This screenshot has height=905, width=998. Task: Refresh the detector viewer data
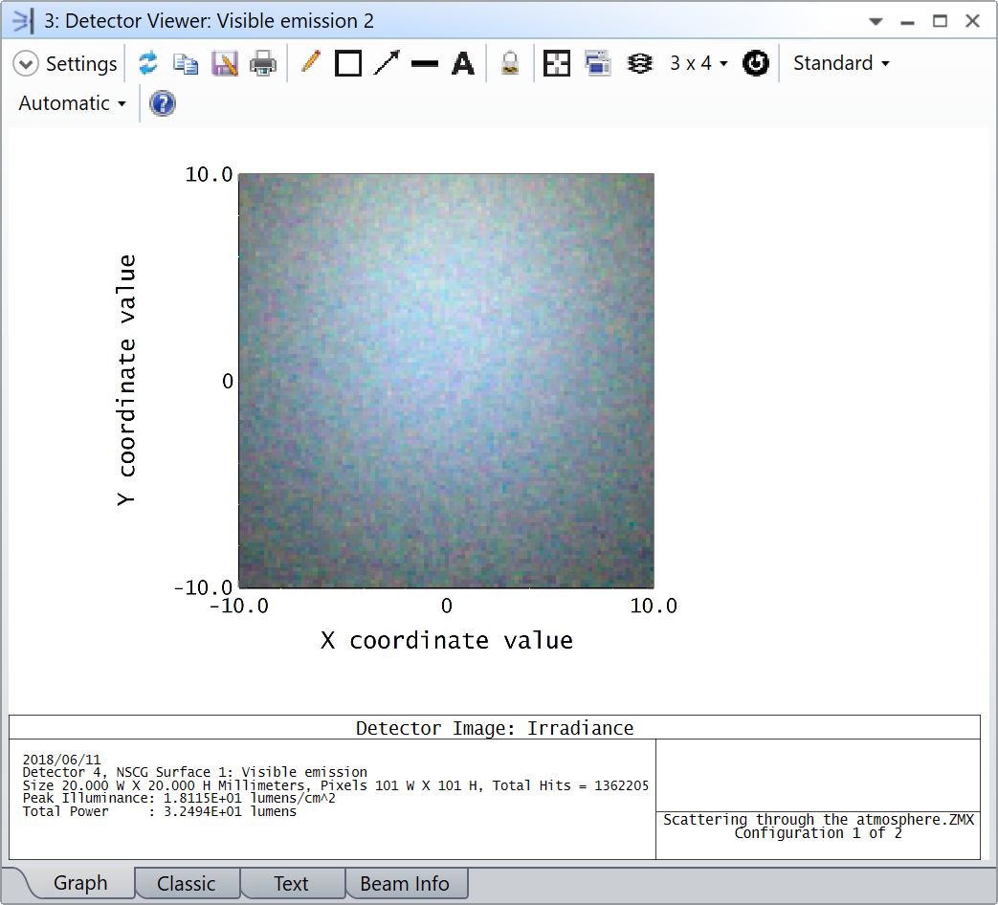[x=148, y=63]
